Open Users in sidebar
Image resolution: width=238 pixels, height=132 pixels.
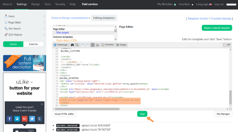(11, 16)
